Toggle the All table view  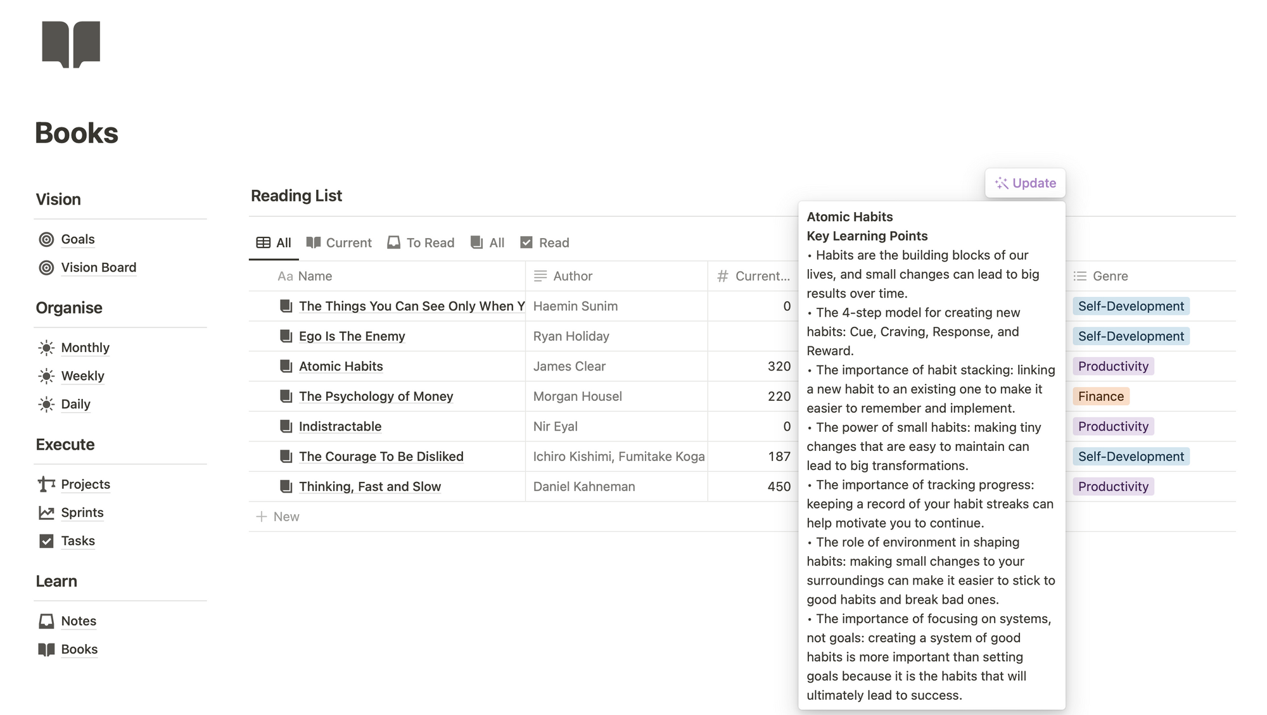[274, 243]
